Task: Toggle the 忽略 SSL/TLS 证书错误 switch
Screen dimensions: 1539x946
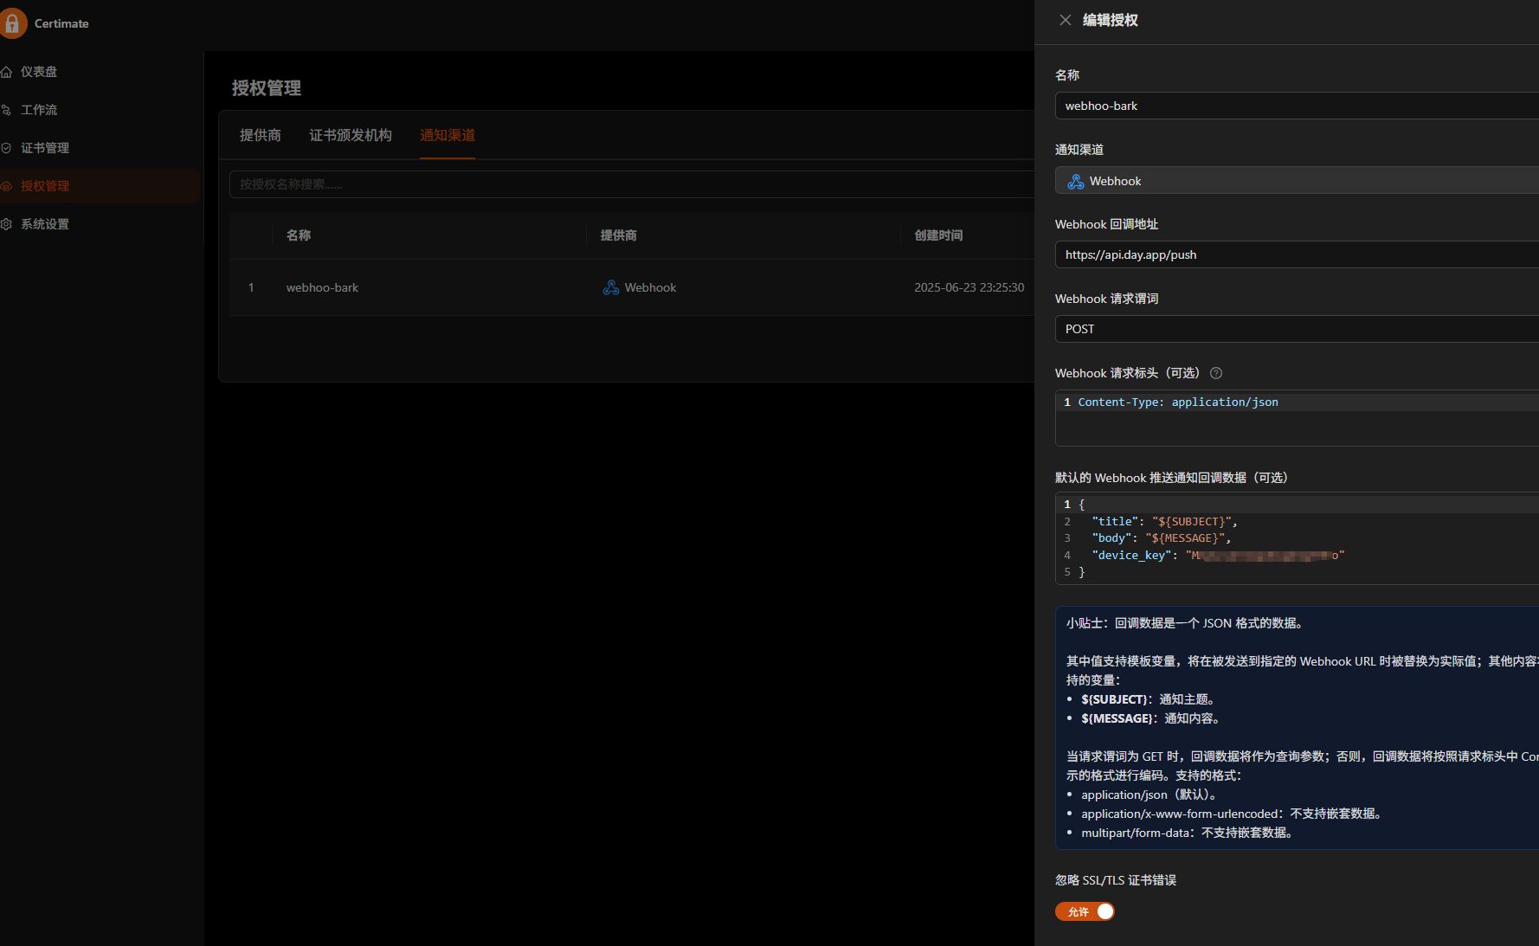Action: [x=1085, y=911]
